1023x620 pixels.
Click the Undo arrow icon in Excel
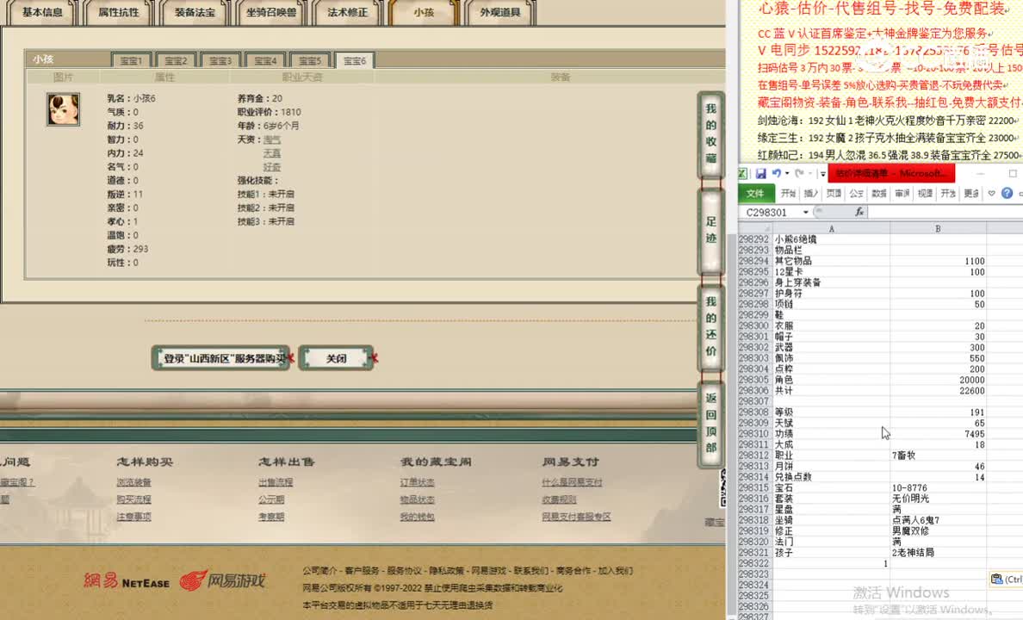(777, 173)
